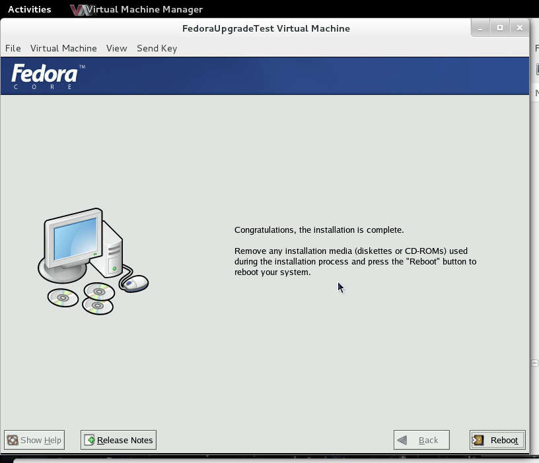Click the Virtual Machine Manager app icon
Image resolution: width=539 pixels, height=463 pixels.
click(79, 10)
